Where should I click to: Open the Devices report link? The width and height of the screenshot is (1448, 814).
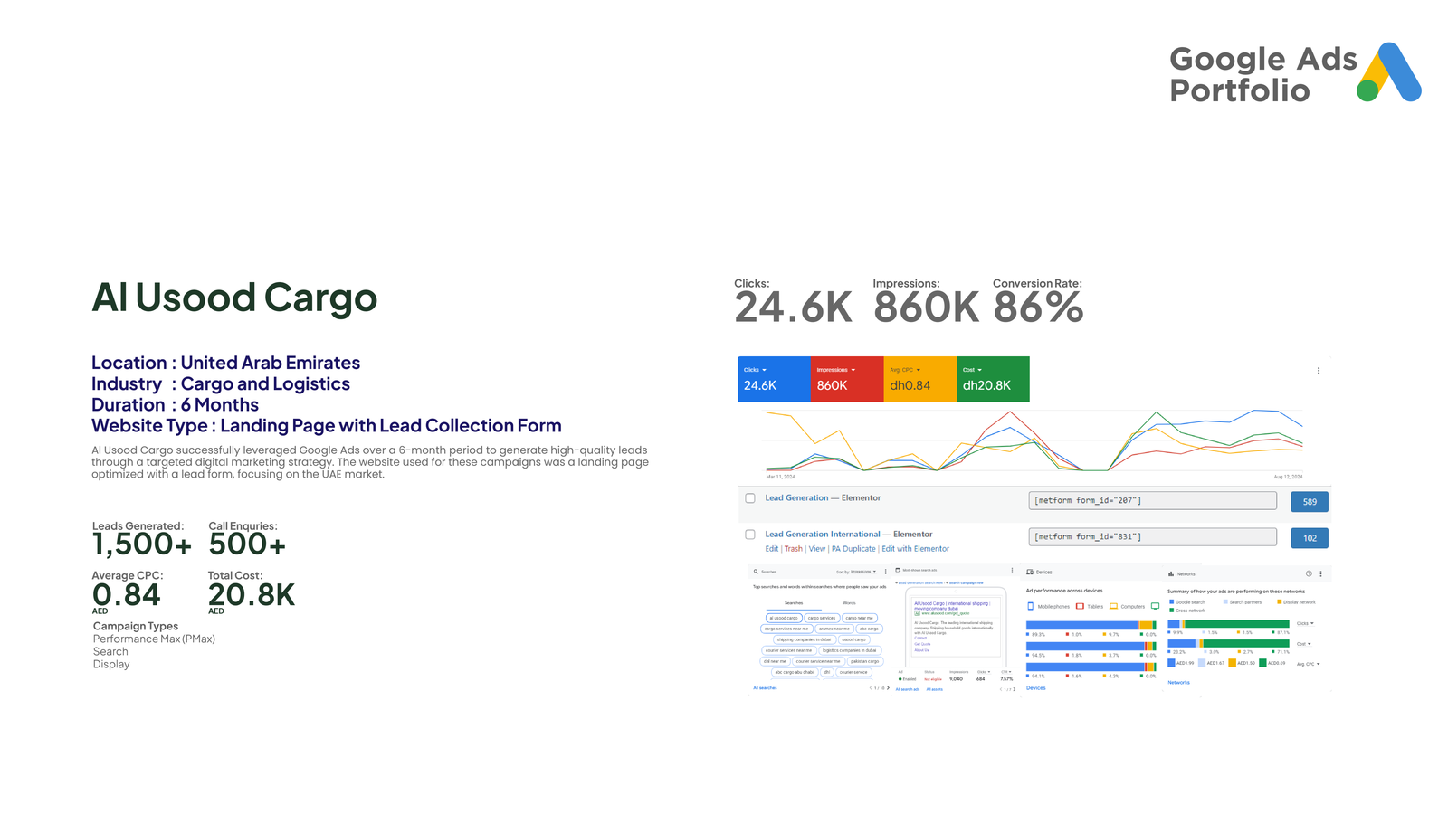coord(1036,688)
